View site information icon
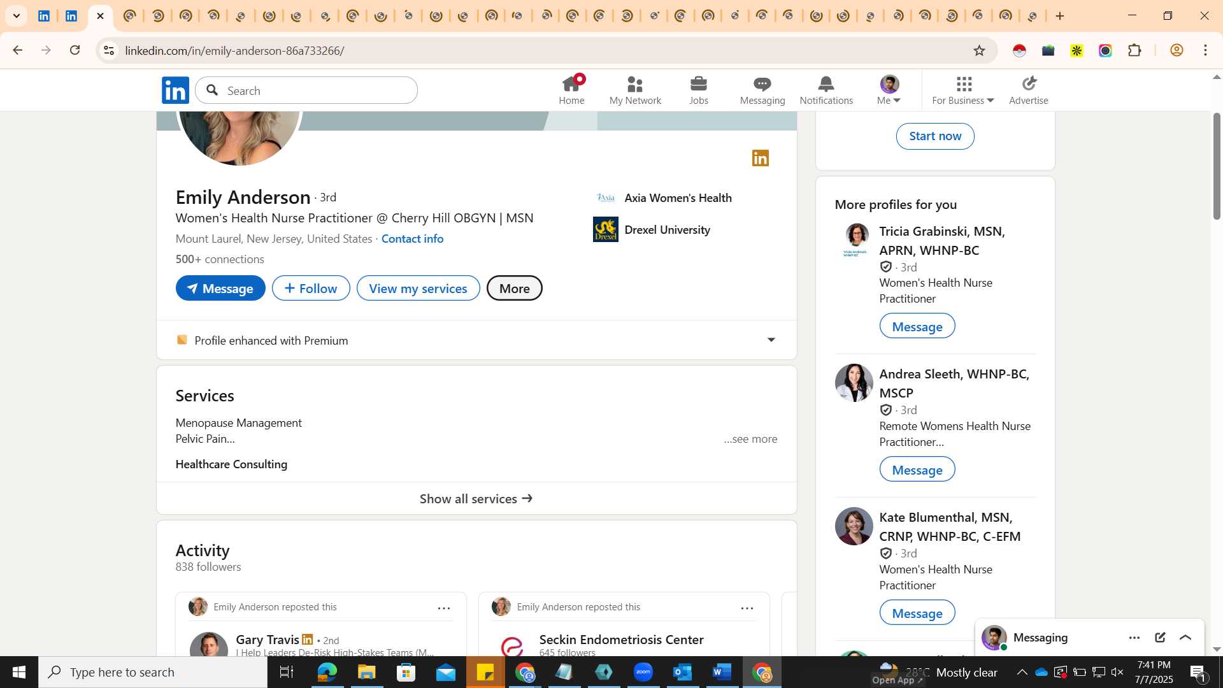 point(109,50)
